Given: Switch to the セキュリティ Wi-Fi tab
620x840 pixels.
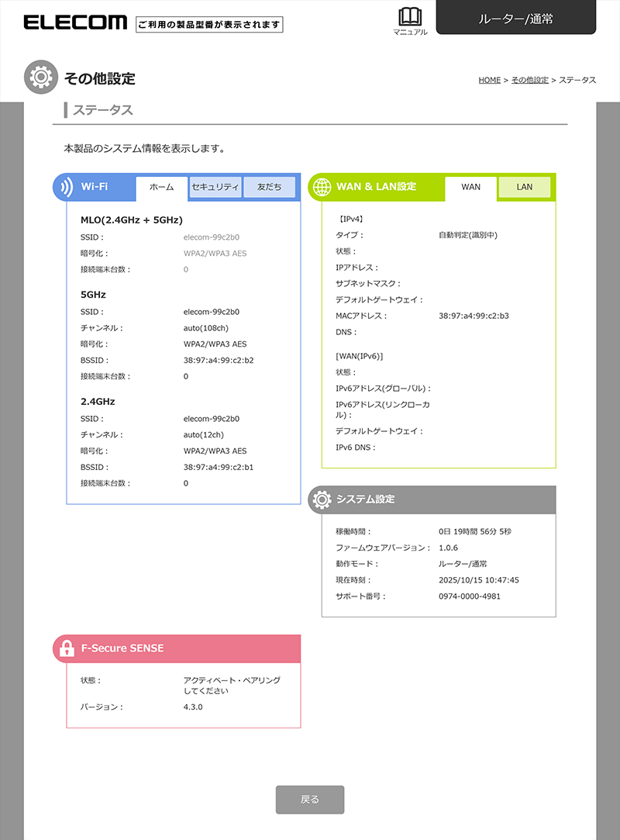Looking at the screenshot, I should point(215,187).
